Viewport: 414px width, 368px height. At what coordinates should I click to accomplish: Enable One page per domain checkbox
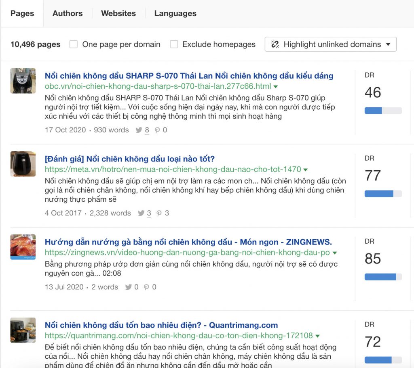point(74,44)
